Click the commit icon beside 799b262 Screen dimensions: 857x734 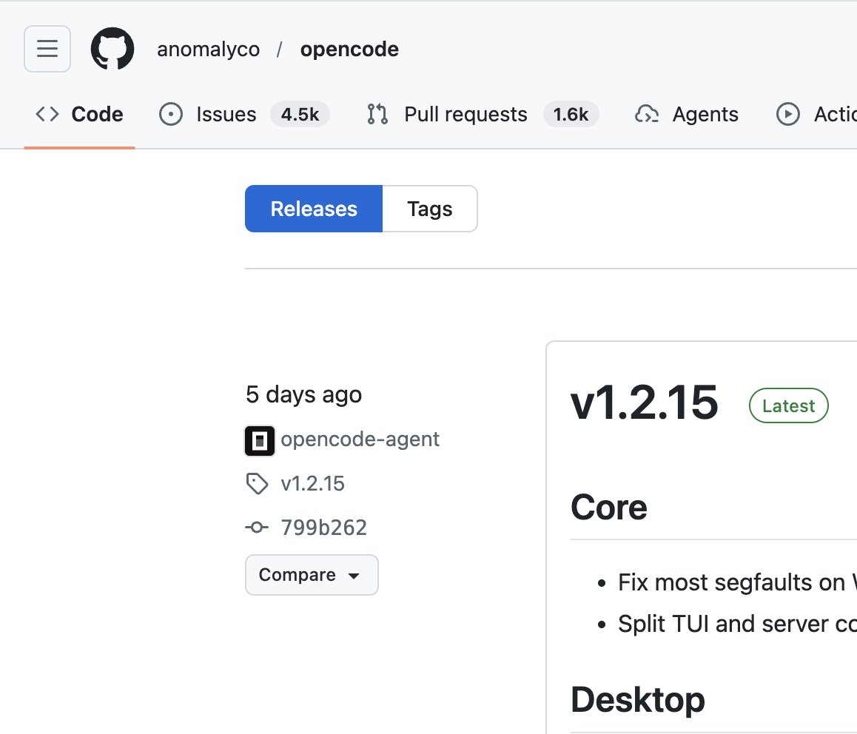[x=257, y=528]
